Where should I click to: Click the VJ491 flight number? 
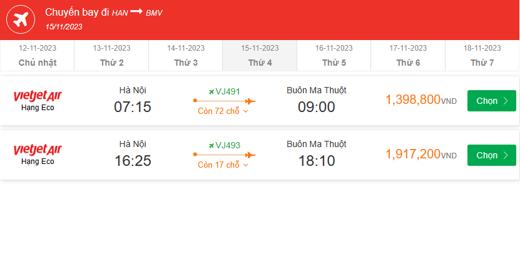228,91
